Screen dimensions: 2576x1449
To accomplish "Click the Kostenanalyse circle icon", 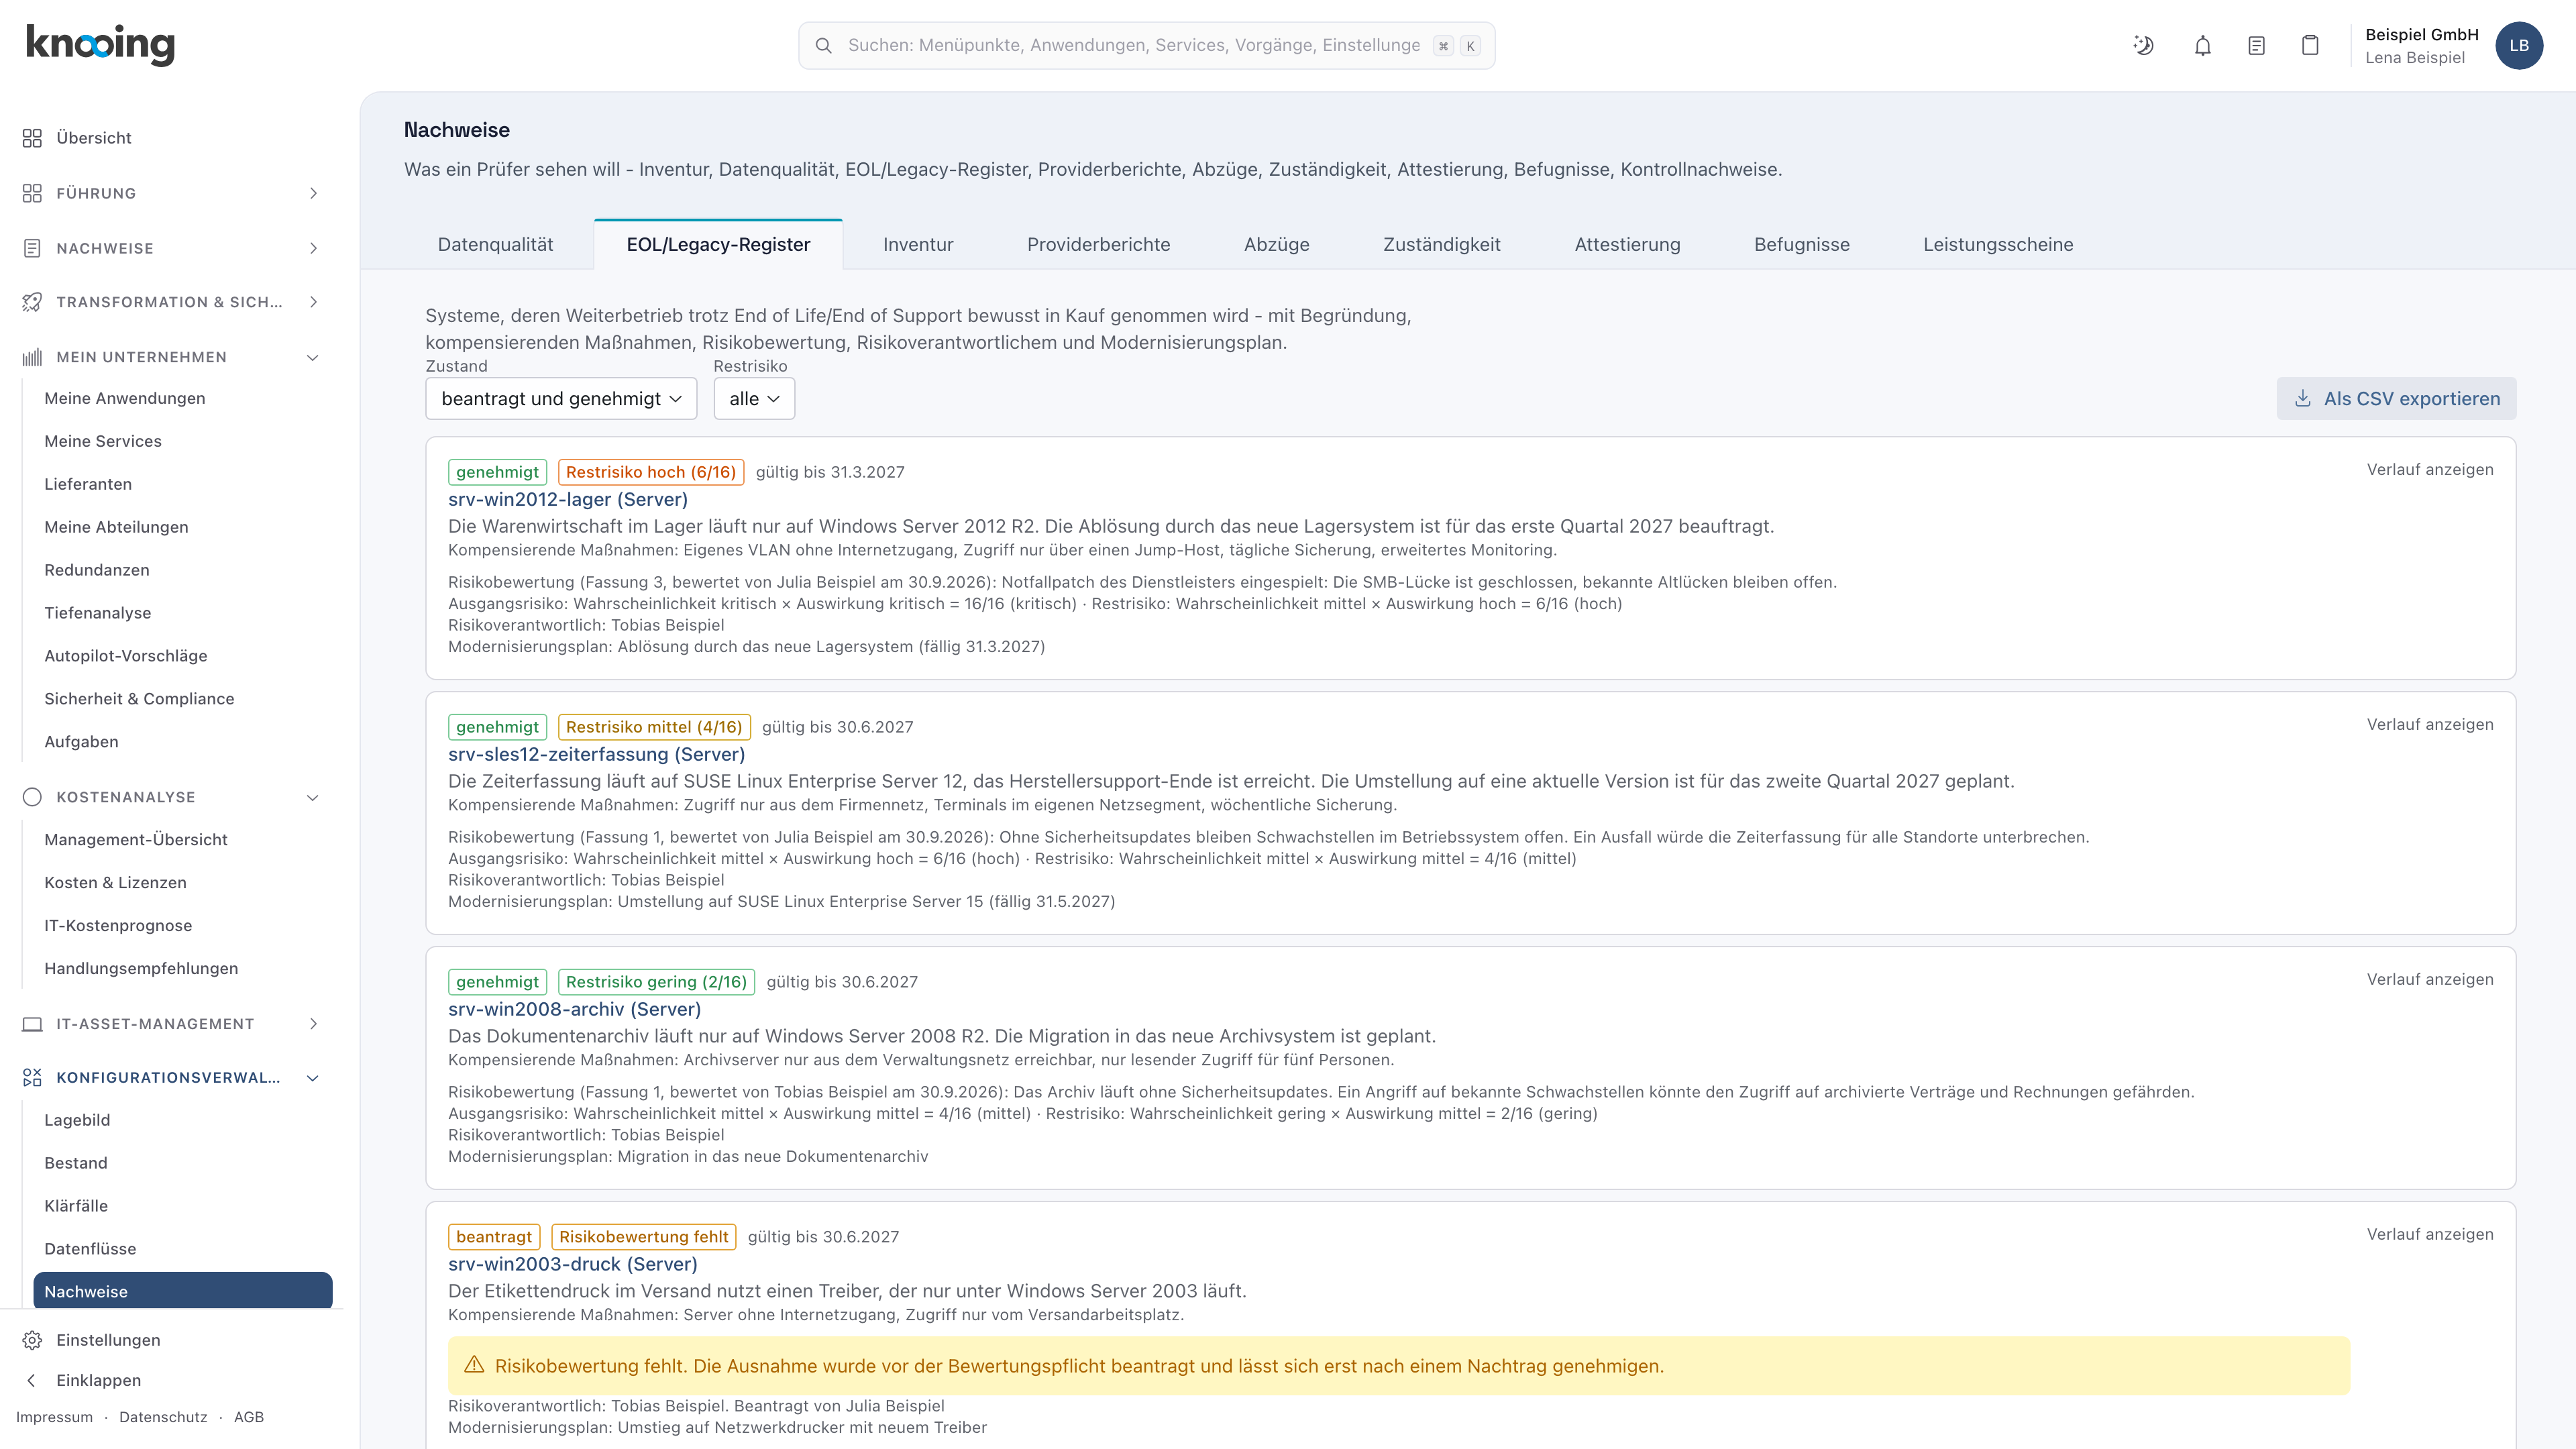I will (x=32, y=797).
